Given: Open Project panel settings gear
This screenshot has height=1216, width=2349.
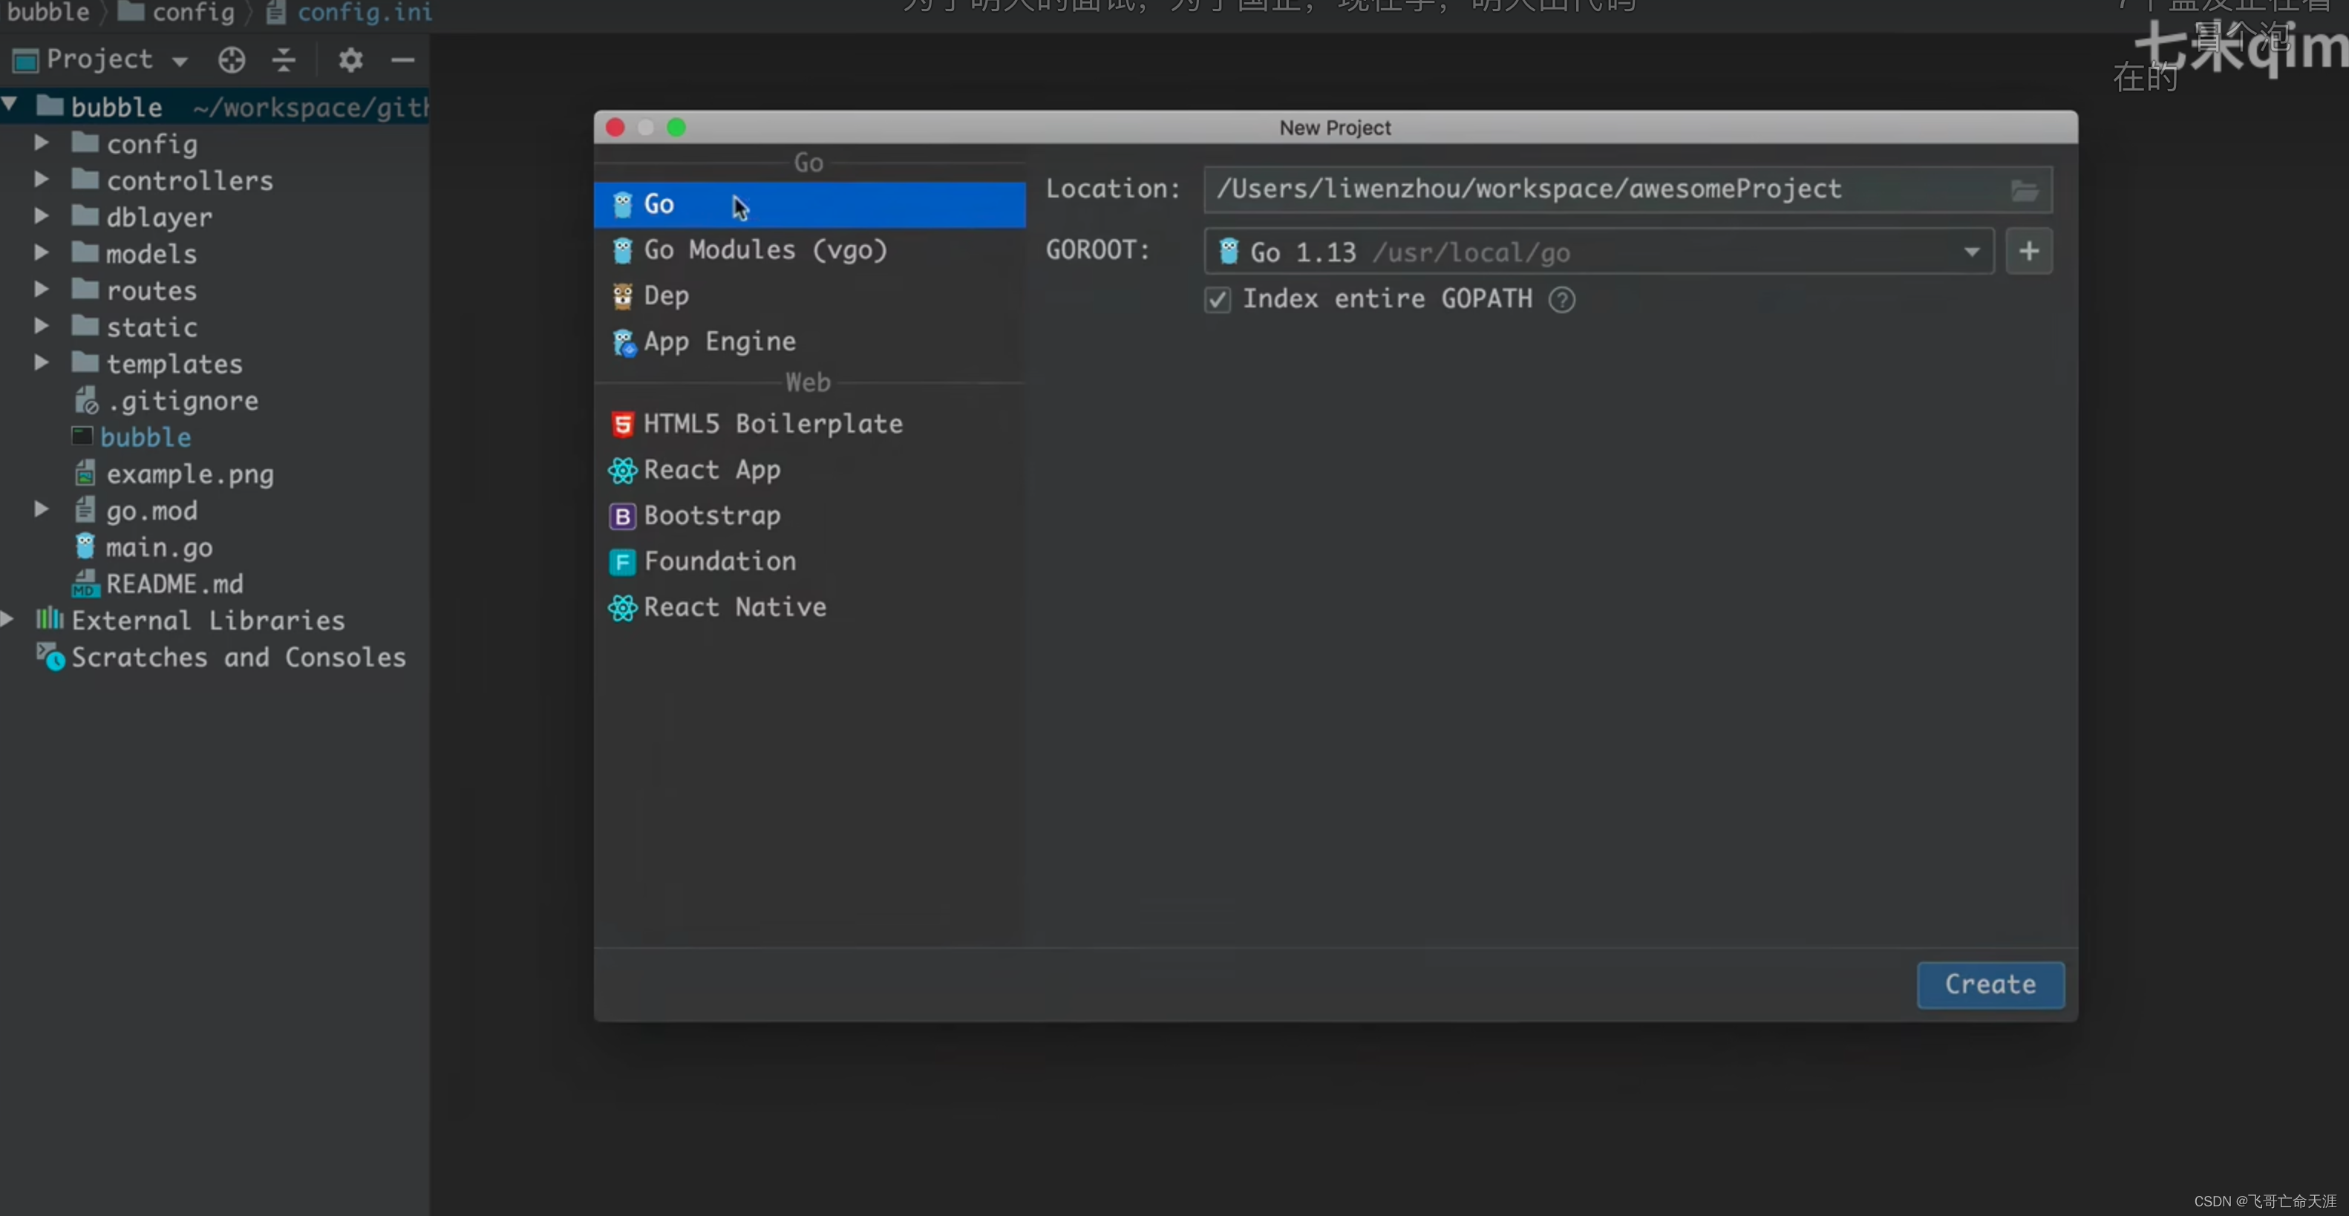Looking at the screenshot, I should (351, 60).
